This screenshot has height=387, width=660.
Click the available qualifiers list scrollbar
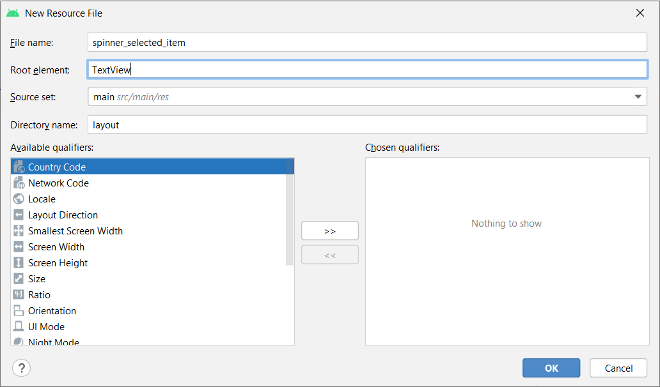290,212
